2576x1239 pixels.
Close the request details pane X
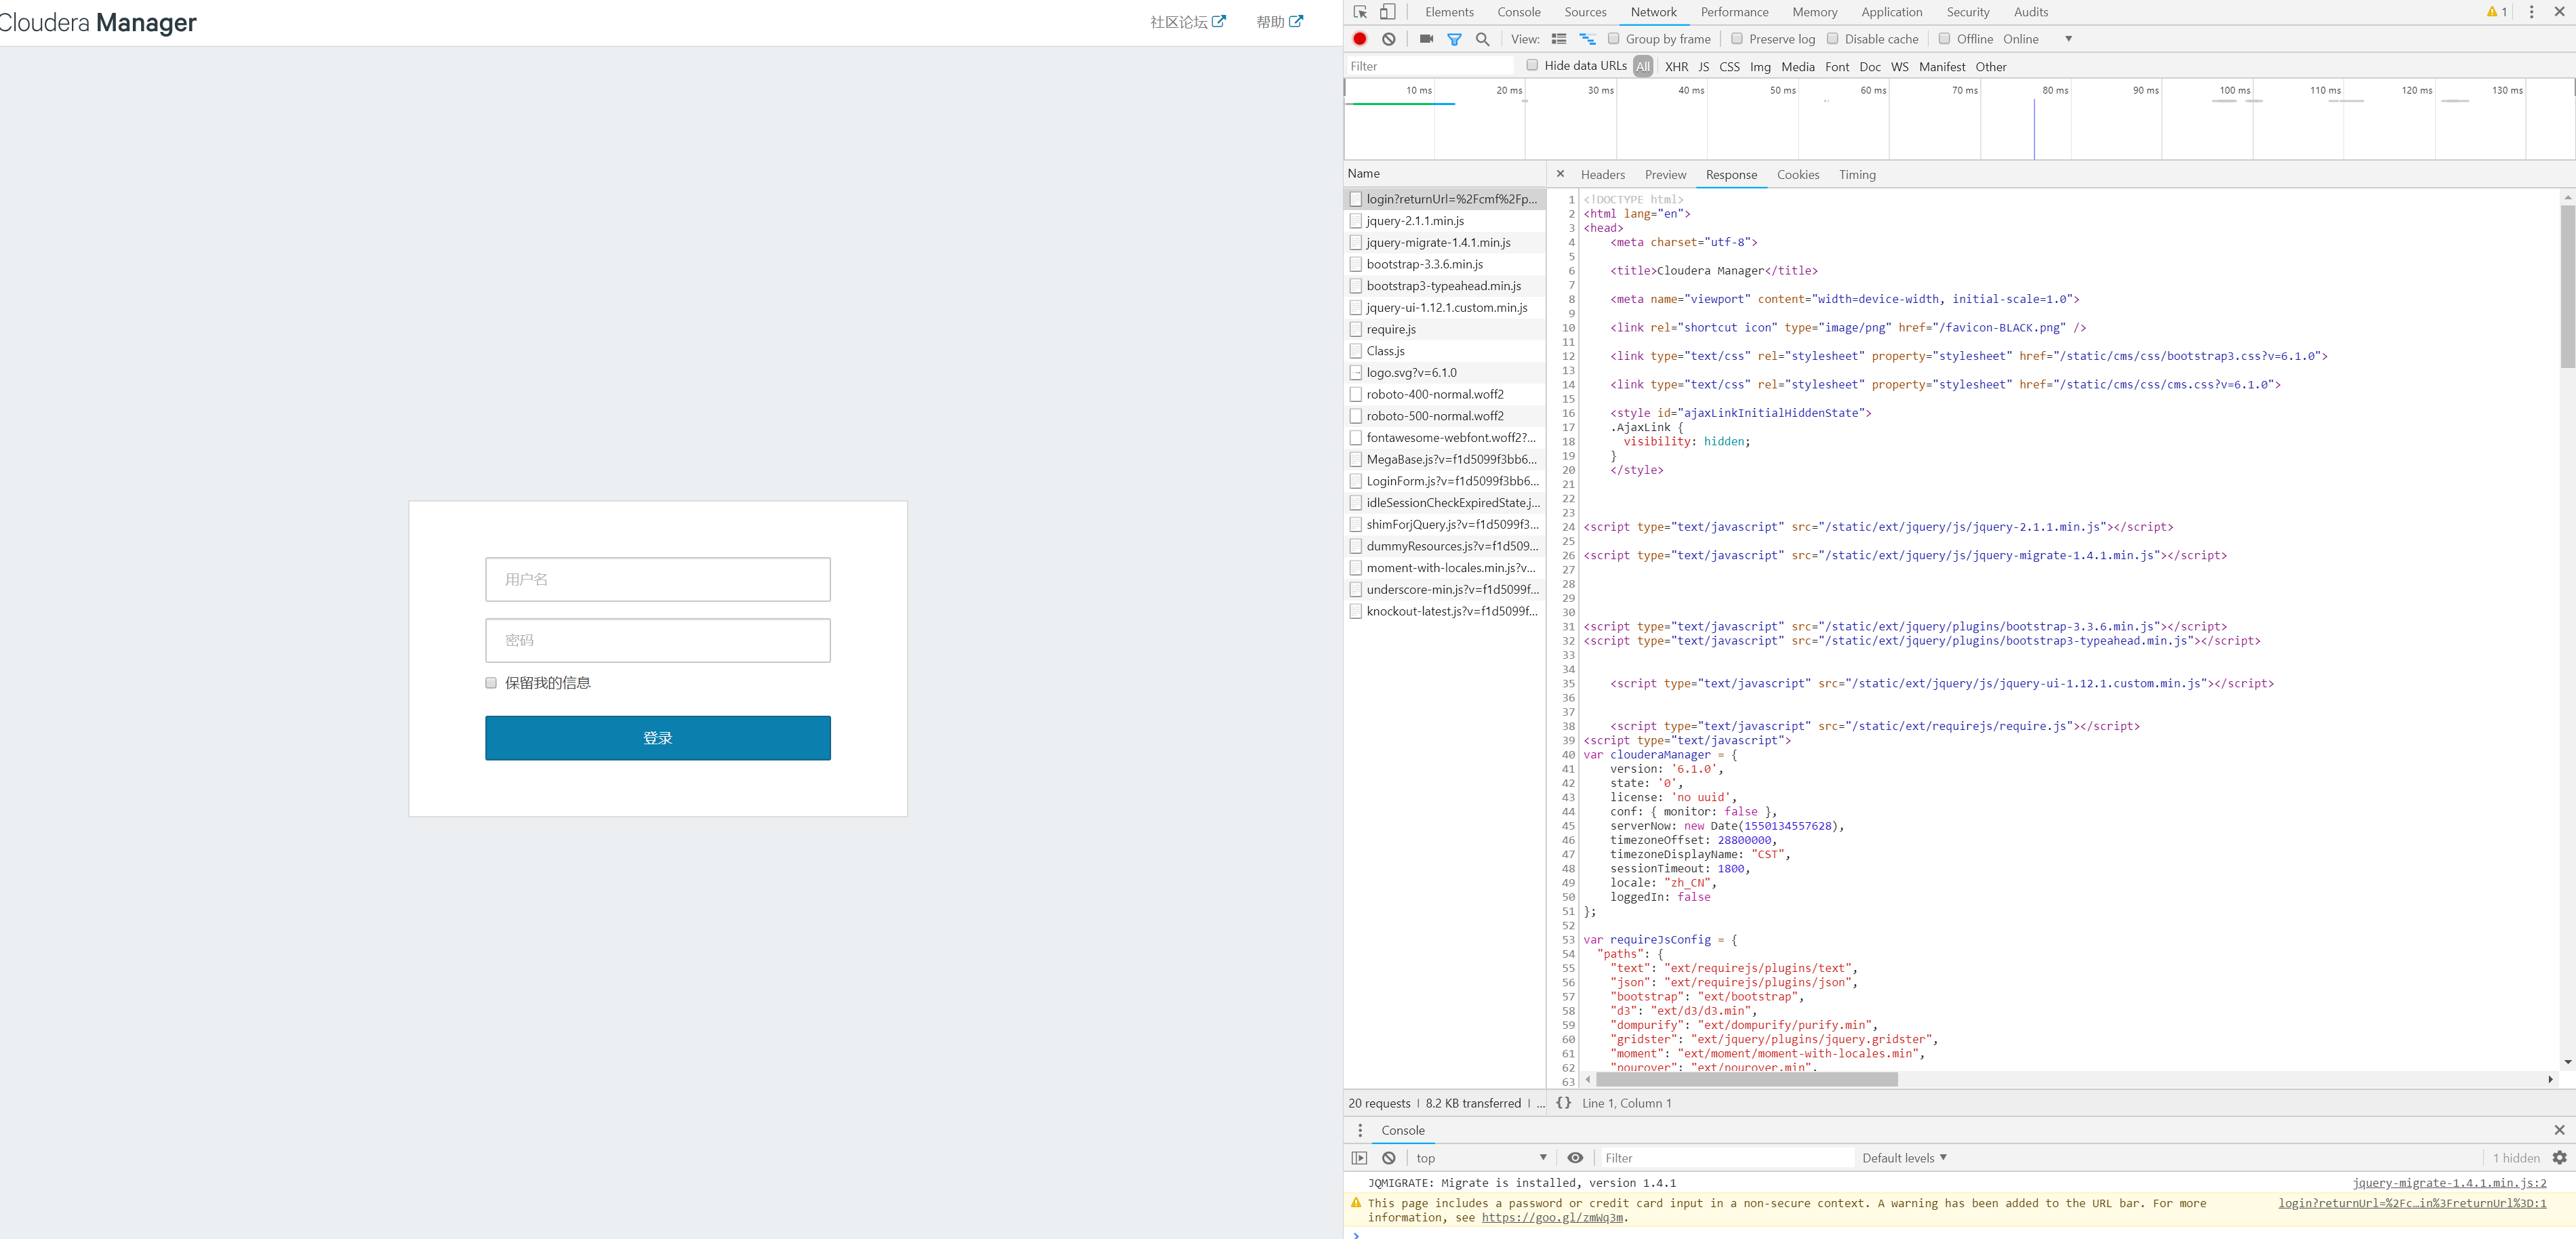point(1560,174)
